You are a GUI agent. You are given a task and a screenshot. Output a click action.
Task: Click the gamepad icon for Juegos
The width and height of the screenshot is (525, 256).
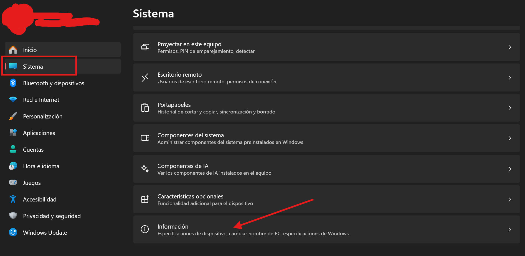pyautogui.click(x=13, y=182)
